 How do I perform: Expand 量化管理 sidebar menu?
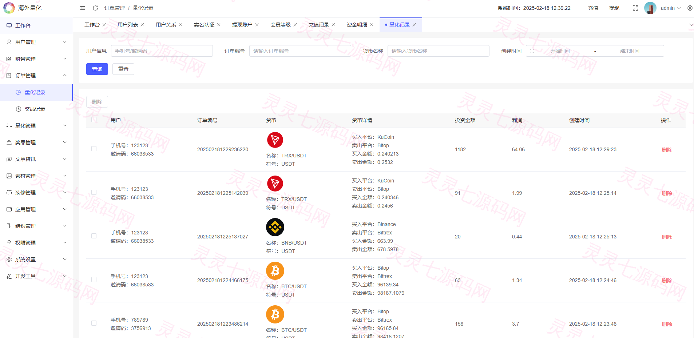(36, 126)
